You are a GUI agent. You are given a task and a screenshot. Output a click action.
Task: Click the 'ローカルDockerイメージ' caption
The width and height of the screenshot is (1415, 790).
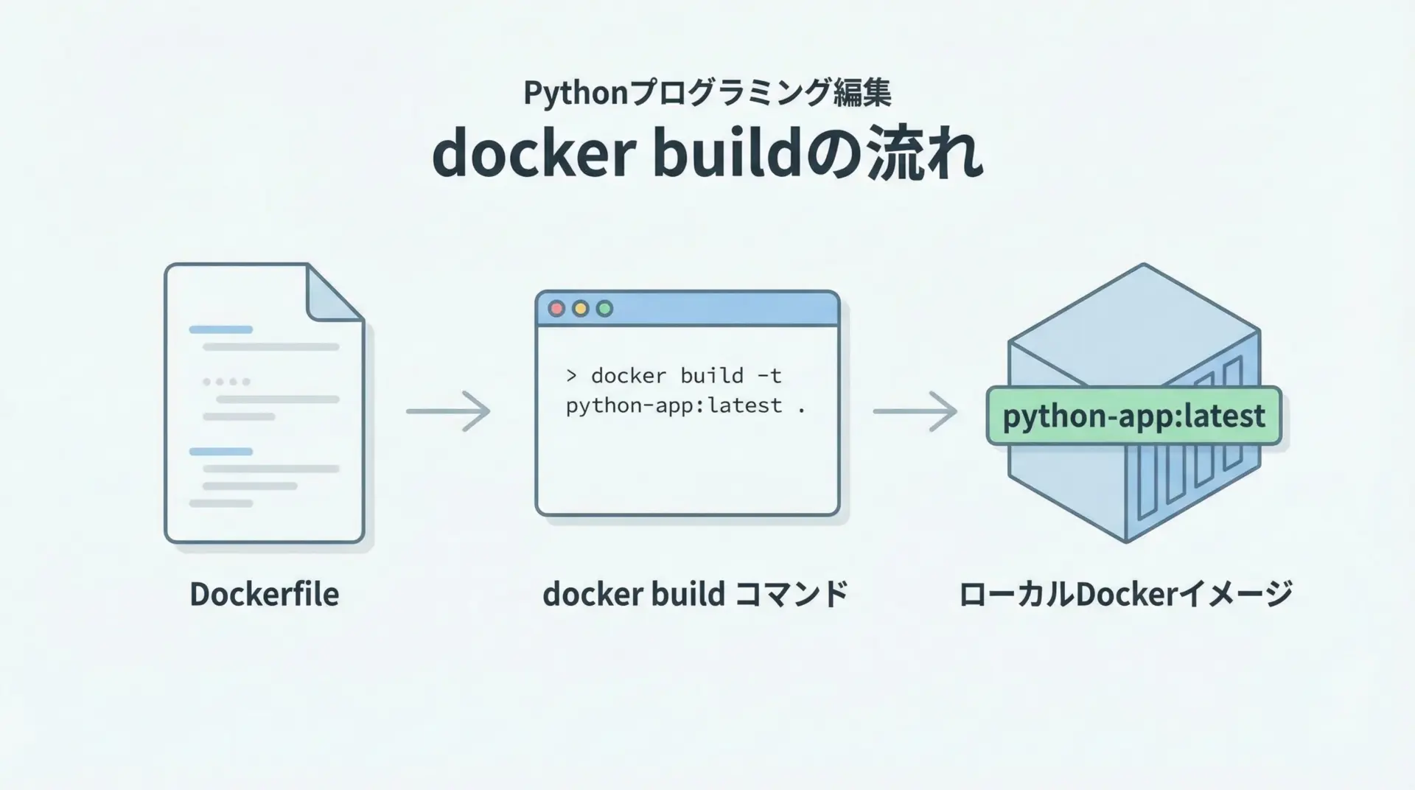(1125, 595)
